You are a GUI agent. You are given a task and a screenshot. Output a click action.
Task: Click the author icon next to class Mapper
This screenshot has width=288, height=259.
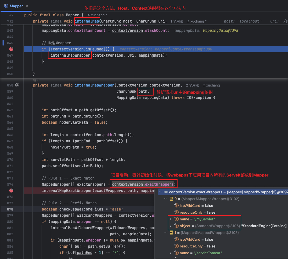coord(89,15)
